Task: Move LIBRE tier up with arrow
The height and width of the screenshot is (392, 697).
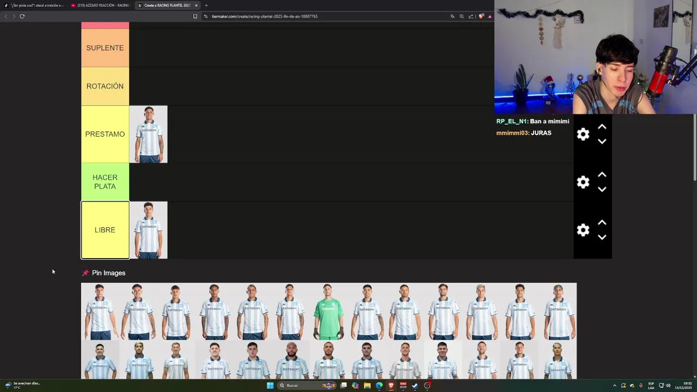Action: [602, 223]
